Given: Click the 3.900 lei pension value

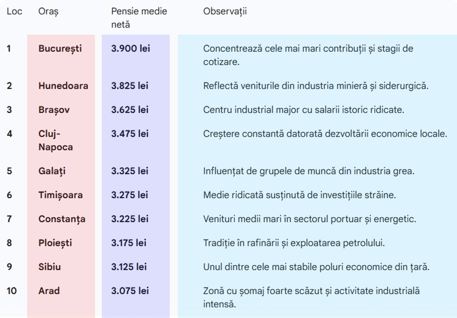Looking at the screenshot, I should tap(131, 48).
